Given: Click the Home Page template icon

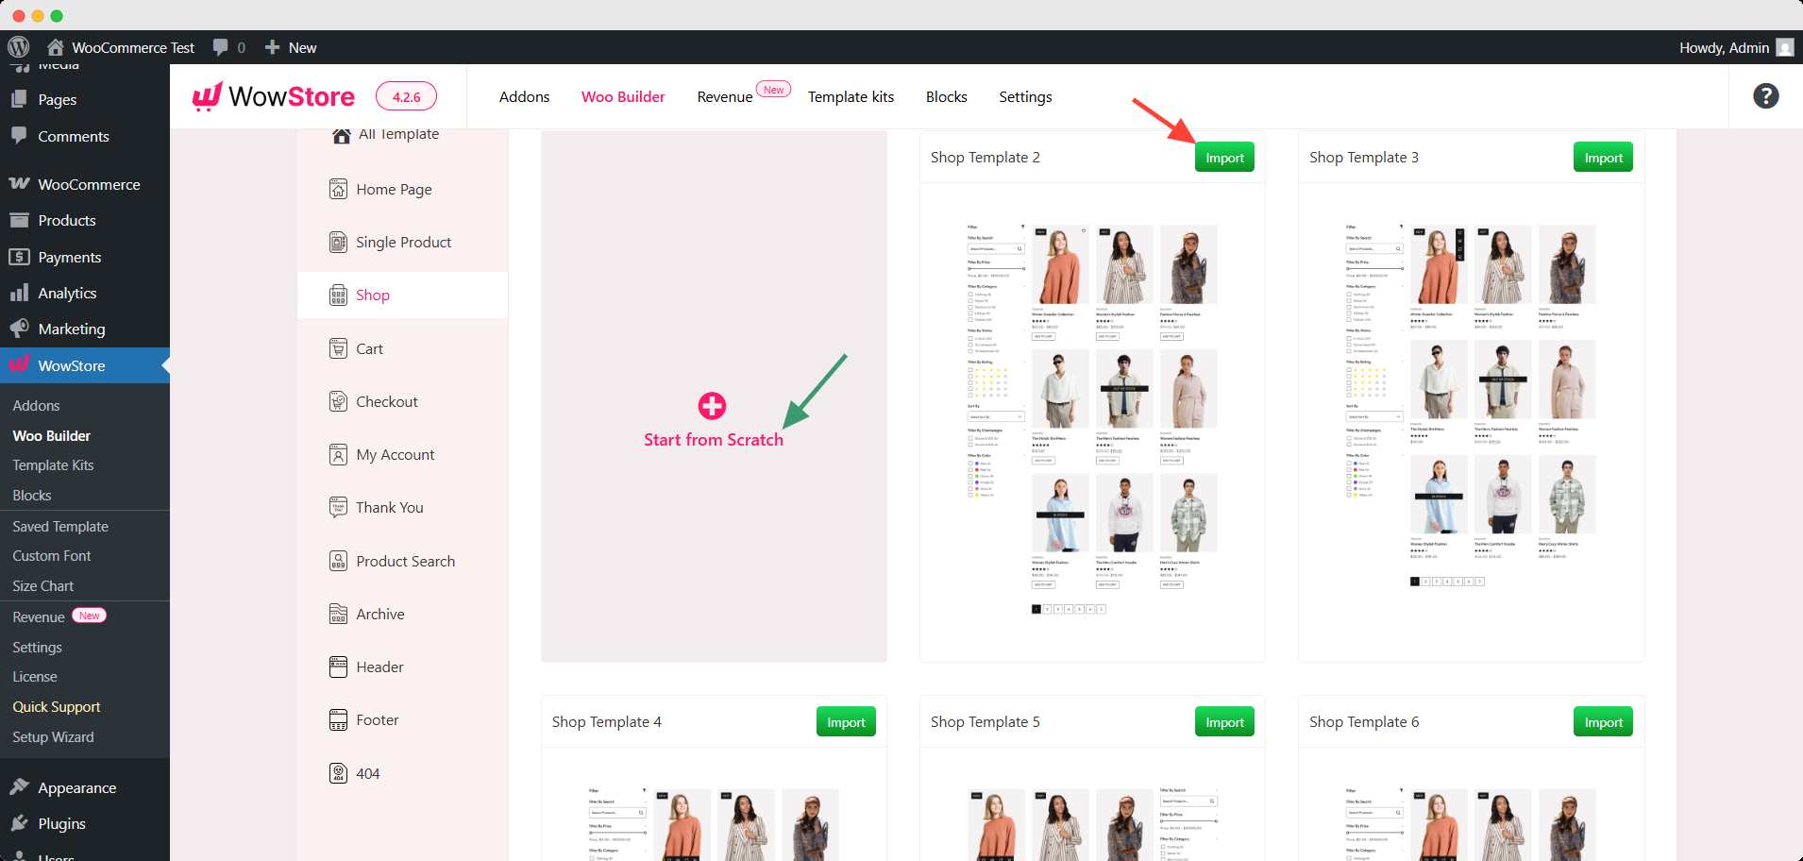Looking at the screenshot, I should 338,190.
